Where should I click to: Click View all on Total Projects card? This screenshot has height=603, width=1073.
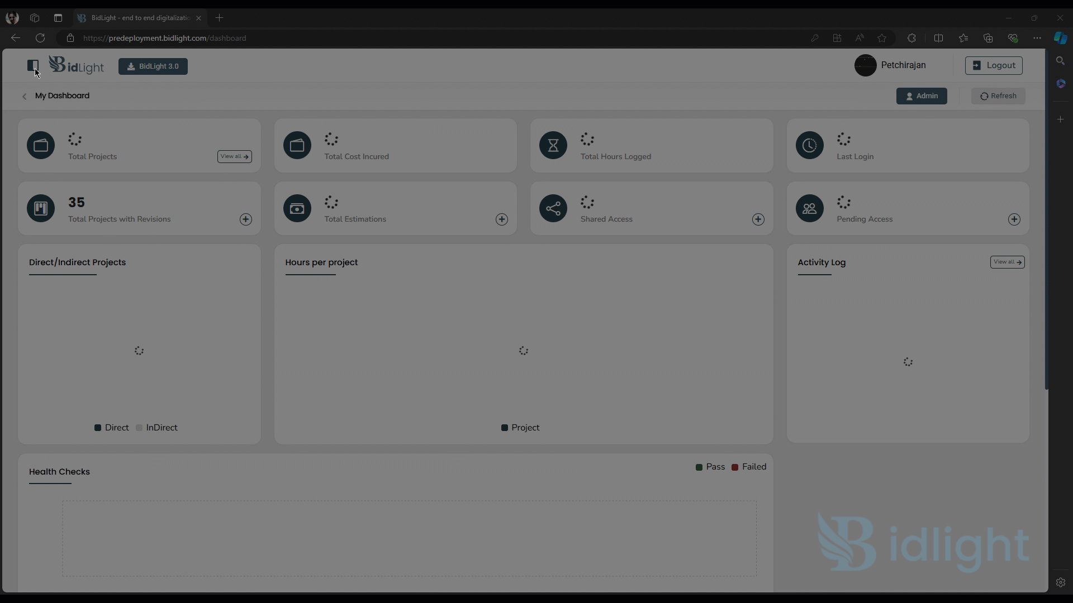[x=234, y=156]
